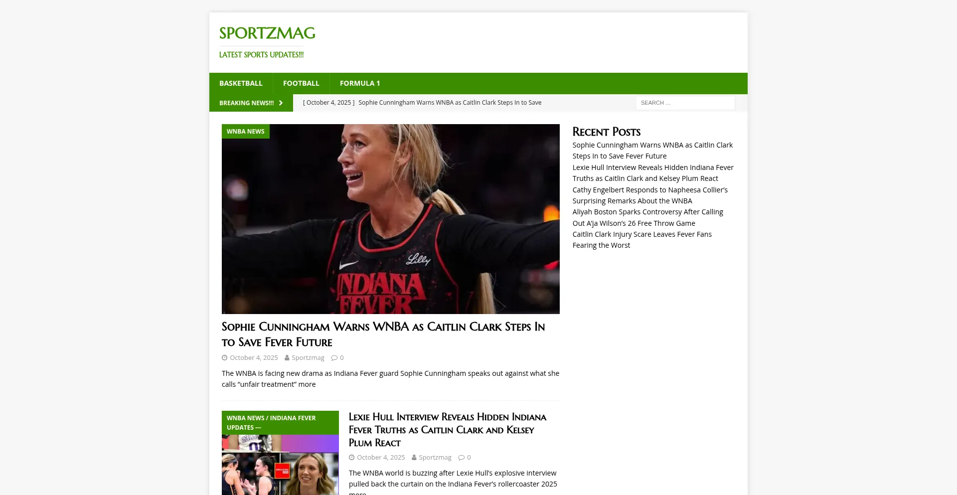Click the author icon beside first Sportzmag
Screen dimensions: 957x495
287,358
